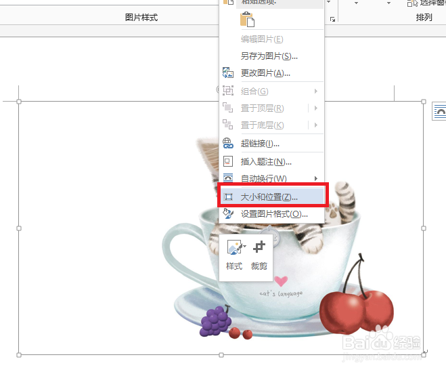Expand the Wrap Text submenu arrow
Viewport: 446px width, 372px height.
pyautogui.click(x=316, y=178)
